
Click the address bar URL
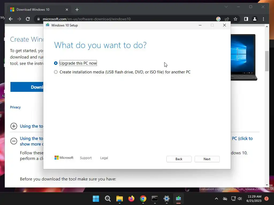click(x=87, y=19)
